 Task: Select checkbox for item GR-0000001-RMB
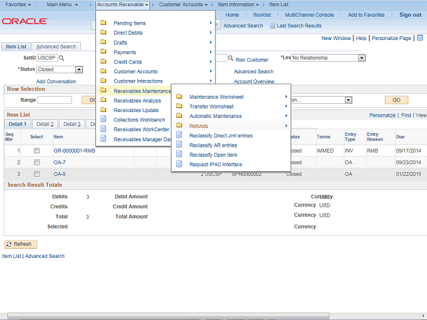(x=37, y=151)
